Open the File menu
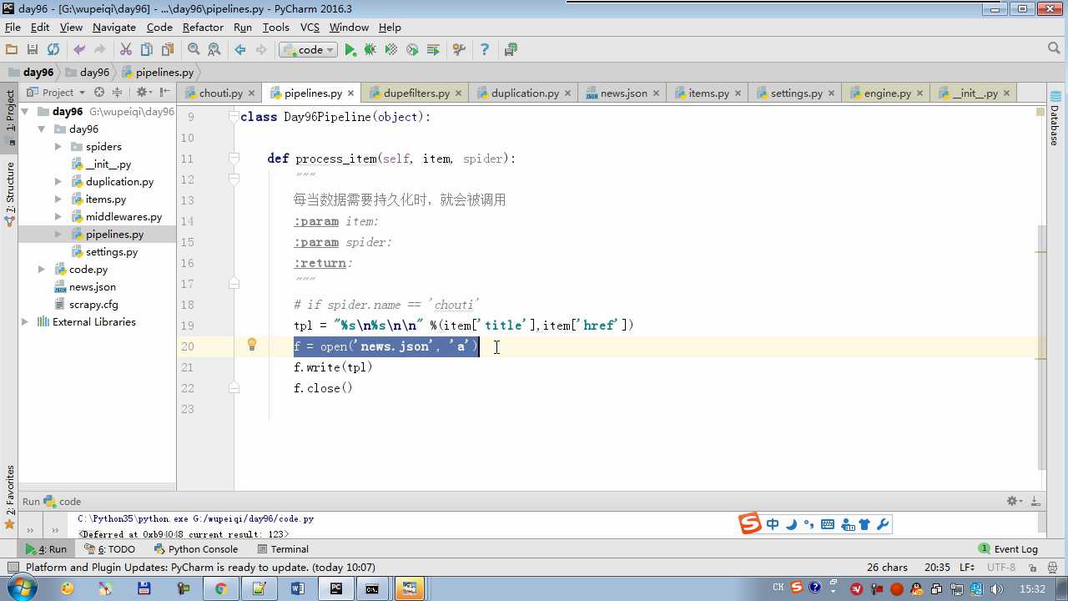This screenshot has height=601, width=1068. (x=13, y=28)
